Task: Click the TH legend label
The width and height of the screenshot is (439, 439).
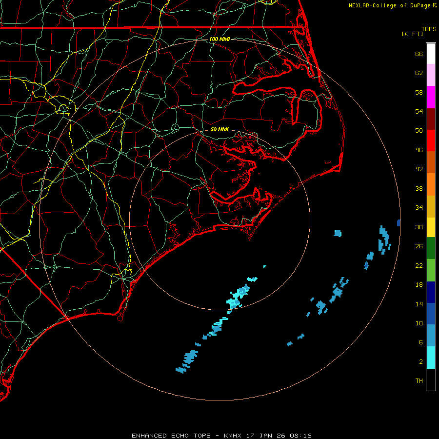Action: 419,381
